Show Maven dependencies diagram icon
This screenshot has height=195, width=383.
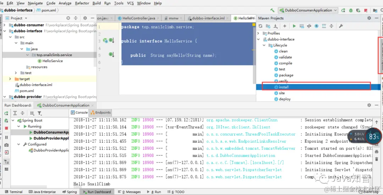point(324,26)
